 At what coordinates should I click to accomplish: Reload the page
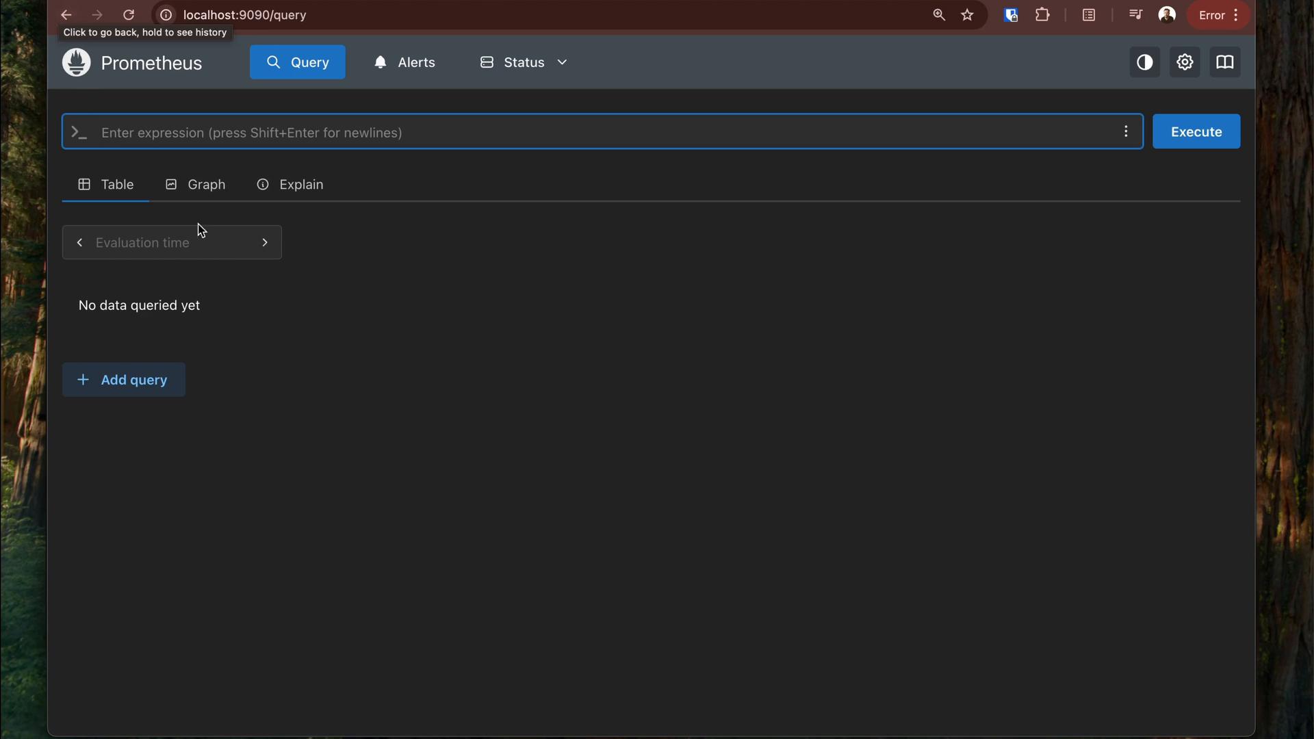[128, 15]
